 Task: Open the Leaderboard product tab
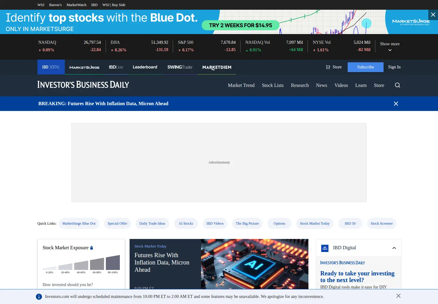pos(145,67)
